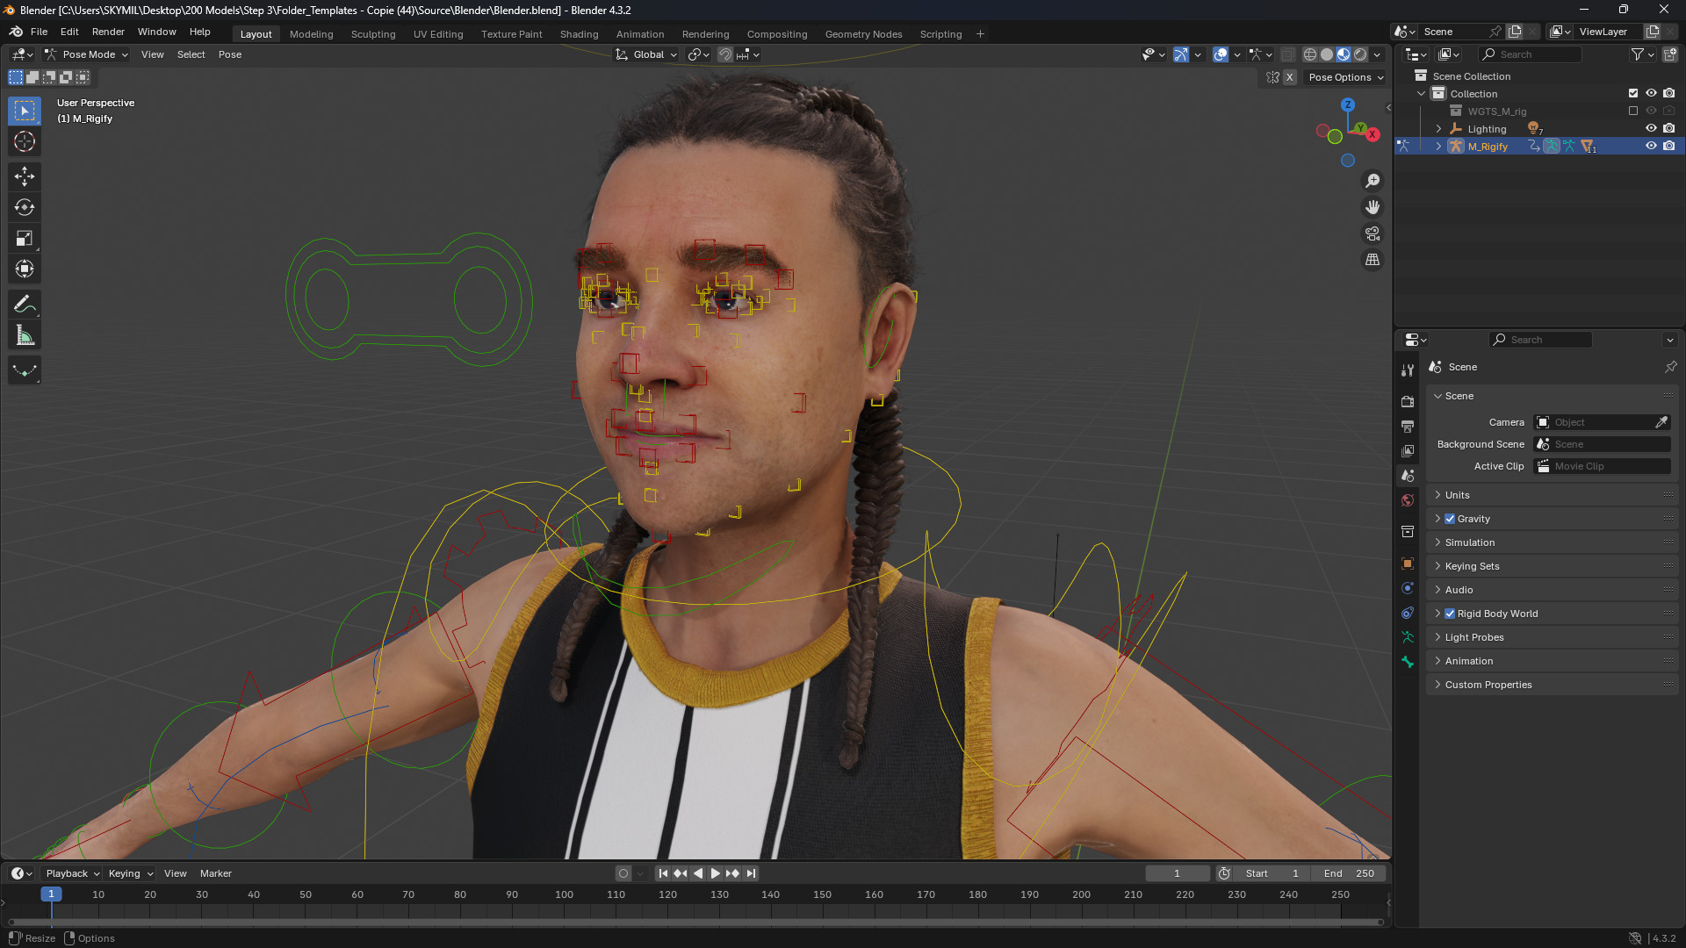Uncheck the Rigid Body World checkbox
Screen dimensions: 1686x948
pyautogui.click(x=1450, y=614)
